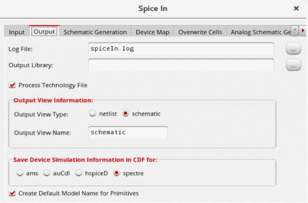This screenshot has height=203, width=308.
Task: Choose hspiceD simulator option
Action: click(x=79, y=173)
